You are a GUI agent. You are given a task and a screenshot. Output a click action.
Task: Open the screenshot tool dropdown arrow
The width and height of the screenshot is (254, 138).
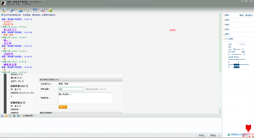(20, 116)
